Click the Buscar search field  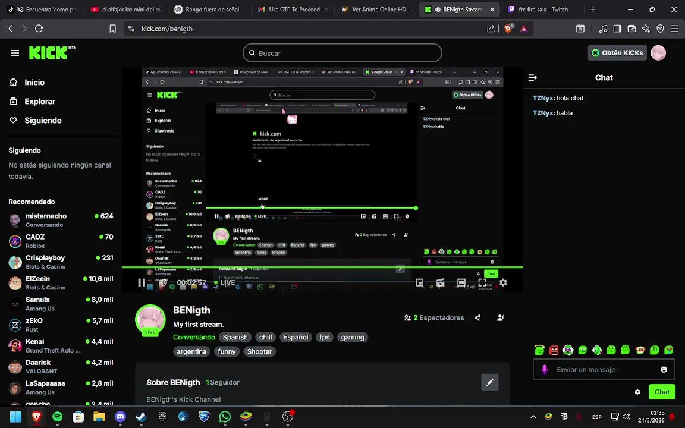(x=342, y=53)
